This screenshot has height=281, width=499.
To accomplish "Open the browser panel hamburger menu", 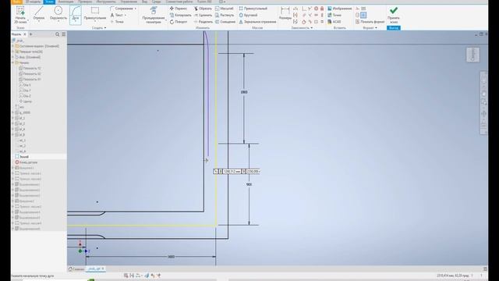I will (x=64, y=34).
